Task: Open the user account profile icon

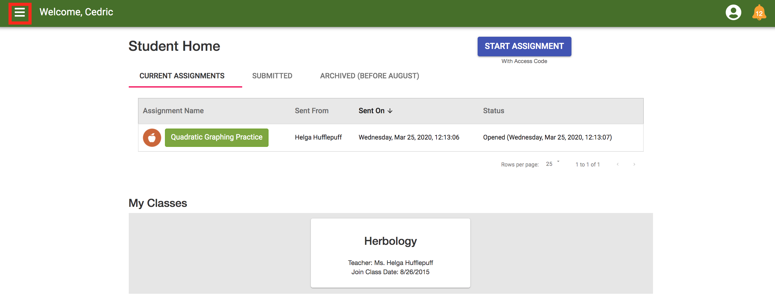Action: coord(733,13)
